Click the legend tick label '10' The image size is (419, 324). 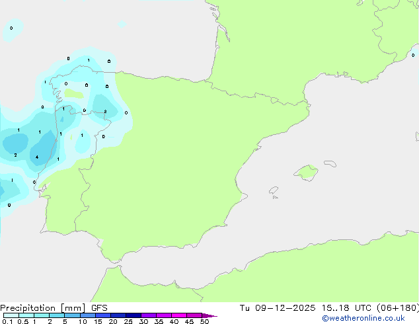click(x=83, y=321)
